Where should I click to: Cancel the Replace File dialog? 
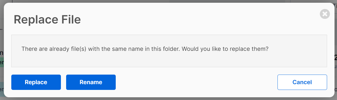pyautogui.click(x=302, y=82)
